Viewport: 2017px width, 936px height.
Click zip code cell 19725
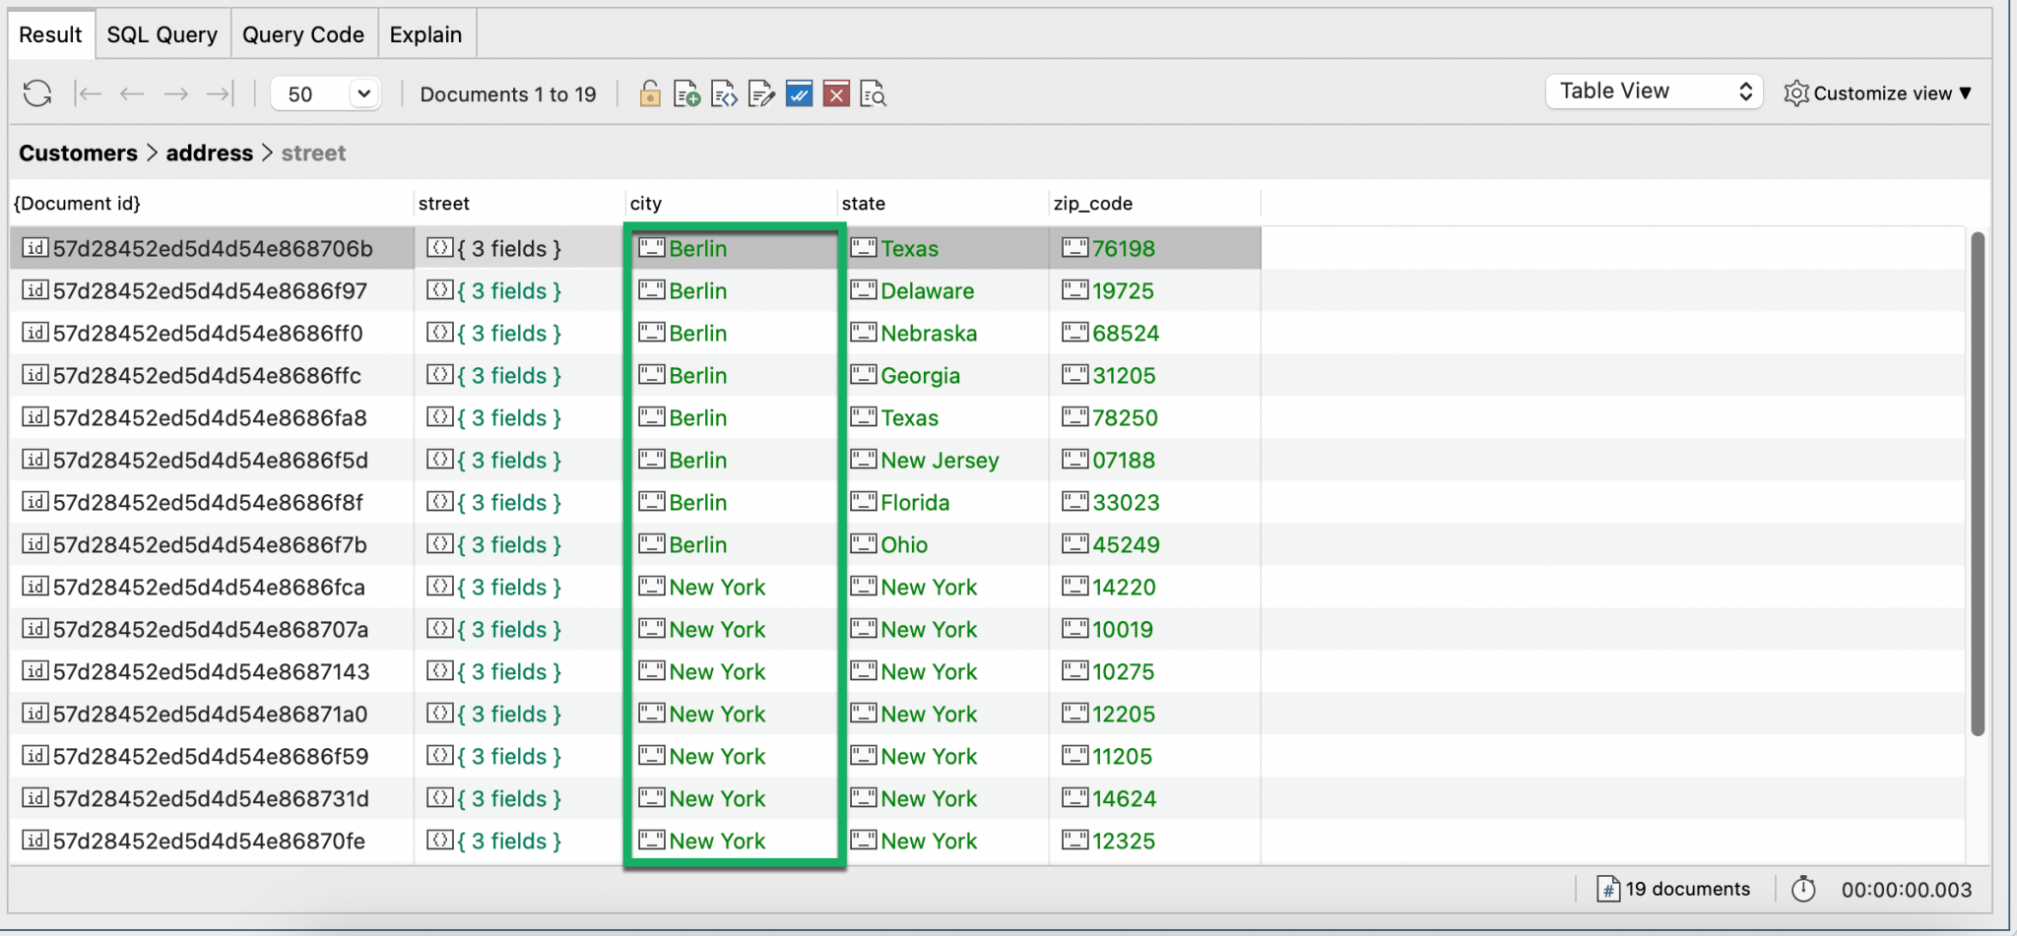tap(1155, 290)
